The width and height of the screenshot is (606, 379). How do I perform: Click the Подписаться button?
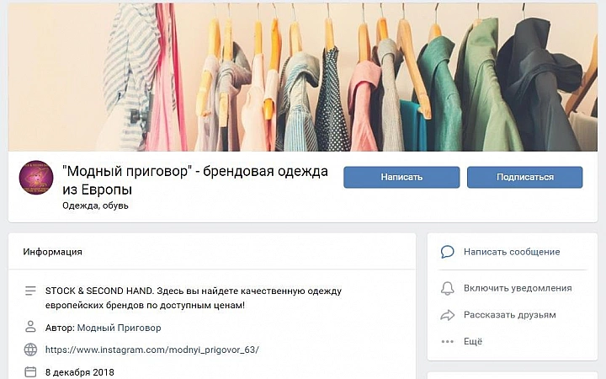[525, 177]
